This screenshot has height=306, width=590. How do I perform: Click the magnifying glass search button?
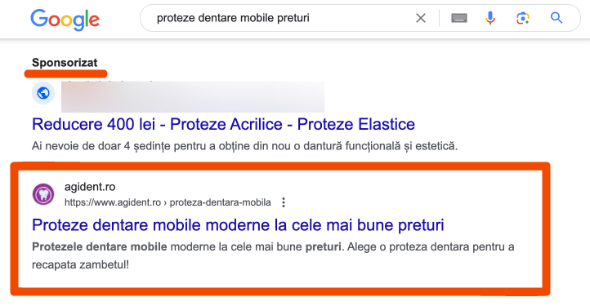tap(556, 18)
